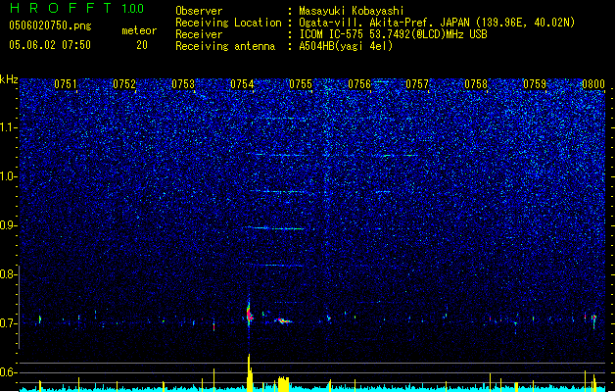The image size is (616, 392).
Task: Click the Receiver label
Action: point(199,34)
